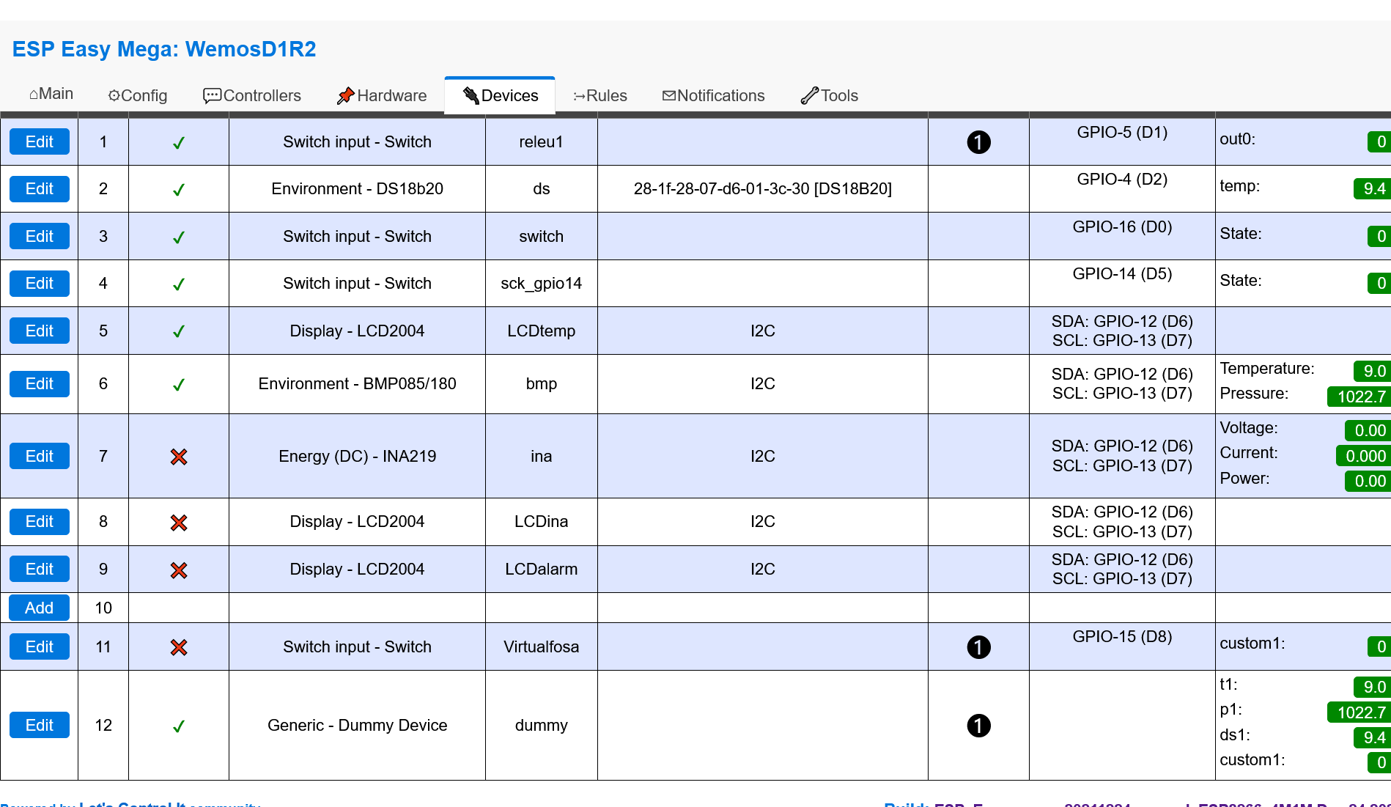Open the Main tab

(x=51, y=95)
